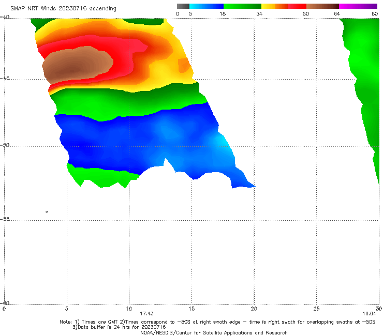Click the 'Data buffer is 24 hrs' note

(119, 327)
